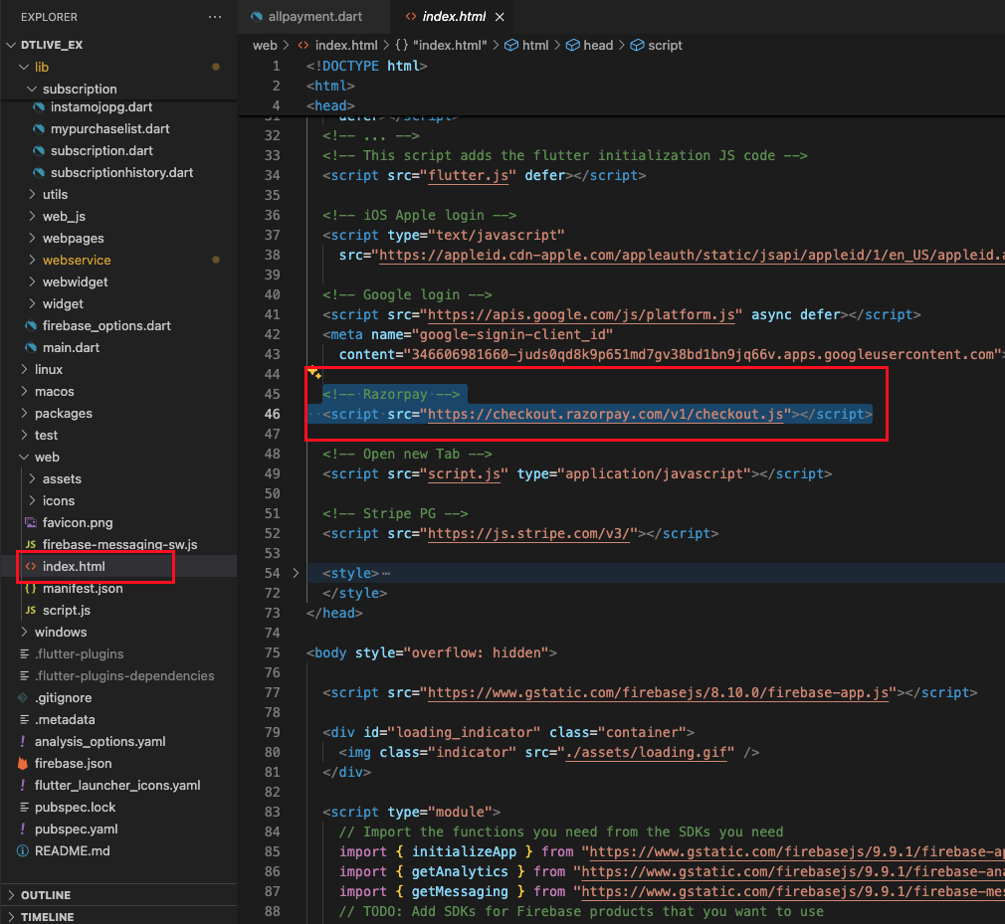Expand the macos folder
Viewport: 1005px width, 924px height.
(x=24, y=391)
